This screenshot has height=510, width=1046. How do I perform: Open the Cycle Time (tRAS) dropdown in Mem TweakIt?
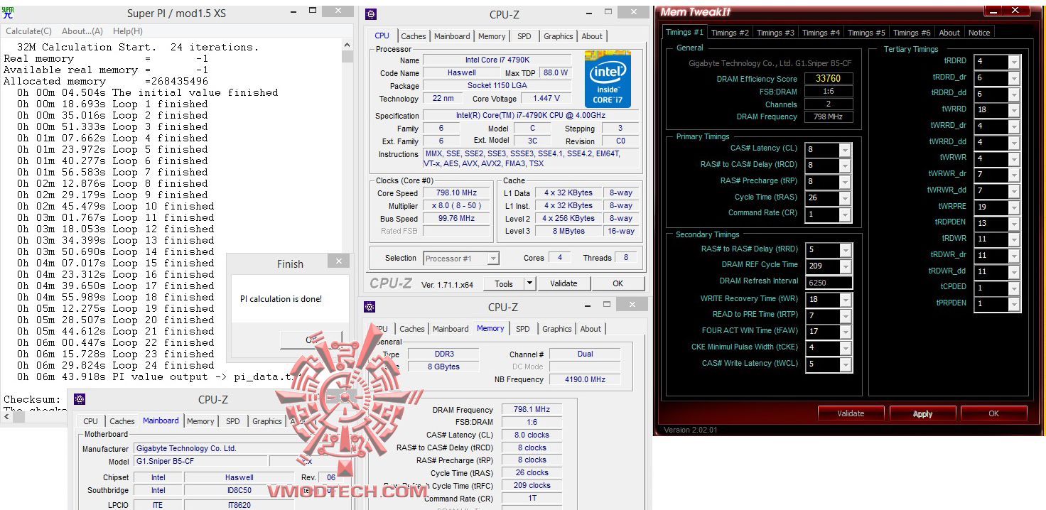[x=845, y=200]
